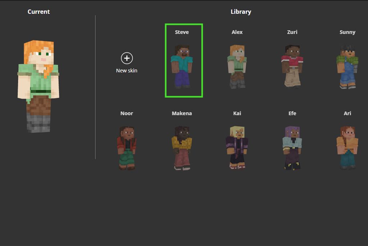Choose the Zuri skin character
This screenshot has height=246, width=368.
click(x=292, y=67)
